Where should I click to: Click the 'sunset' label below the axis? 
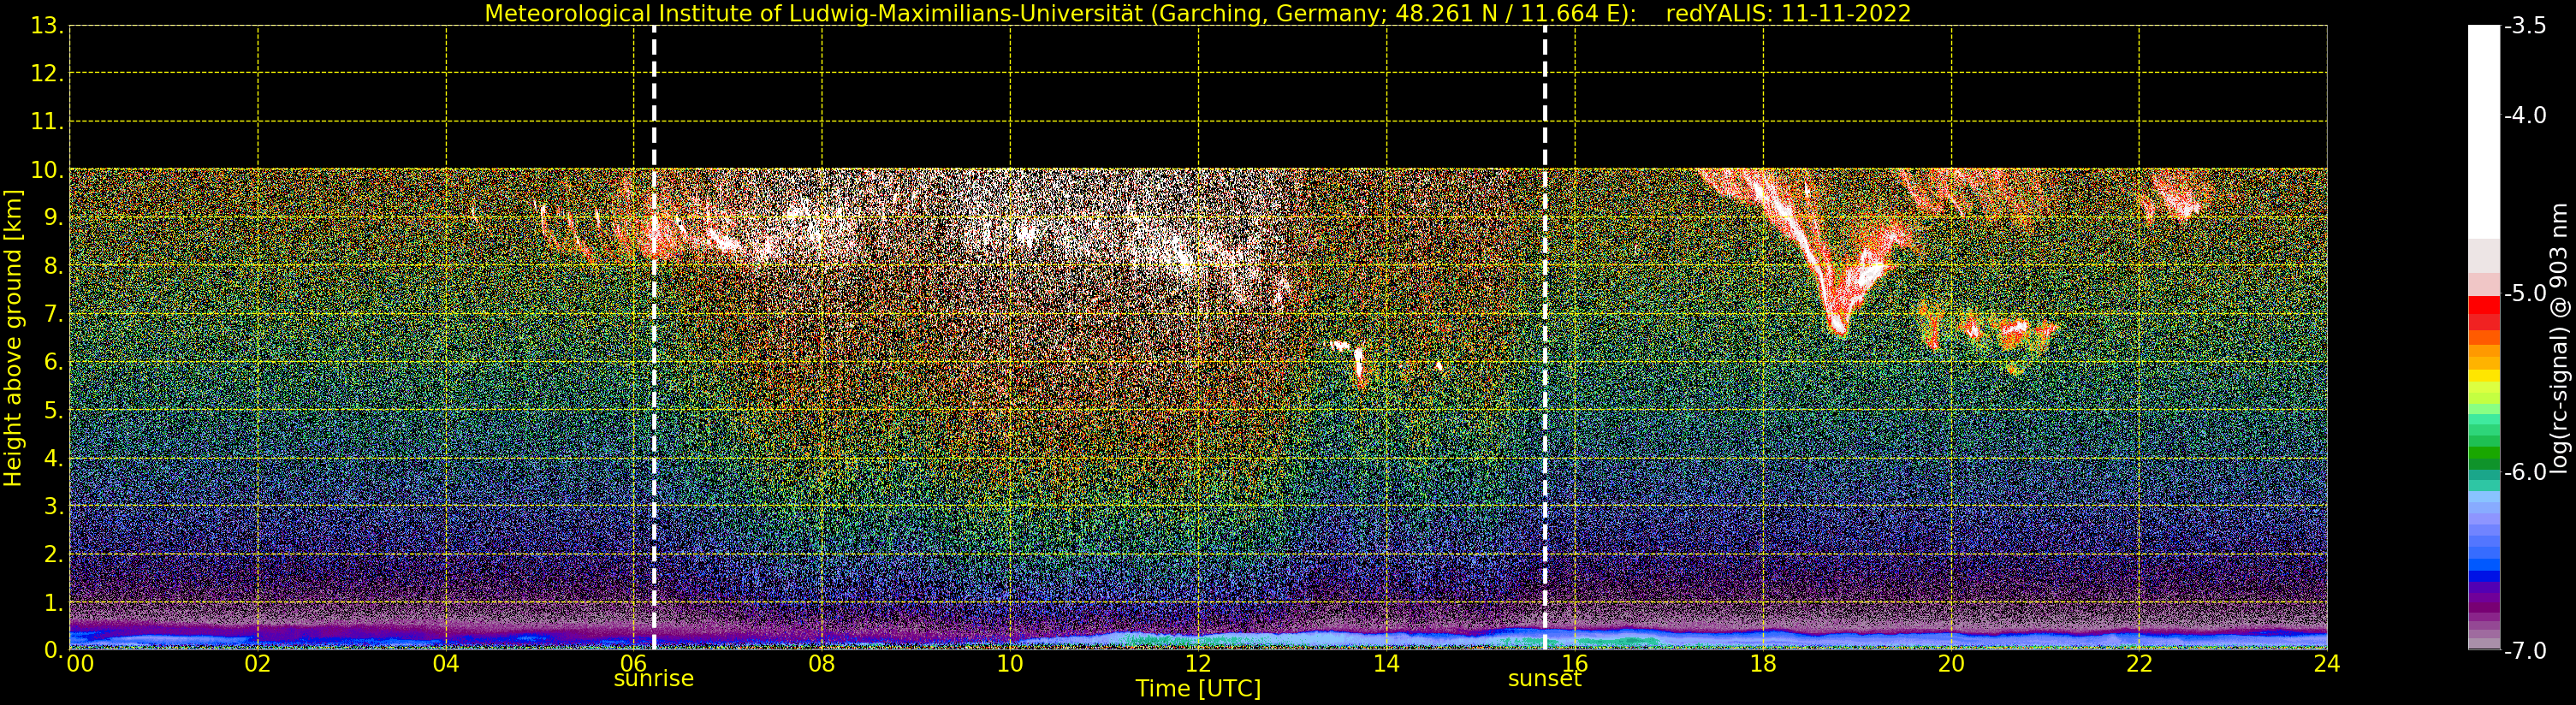point(1544,679)
